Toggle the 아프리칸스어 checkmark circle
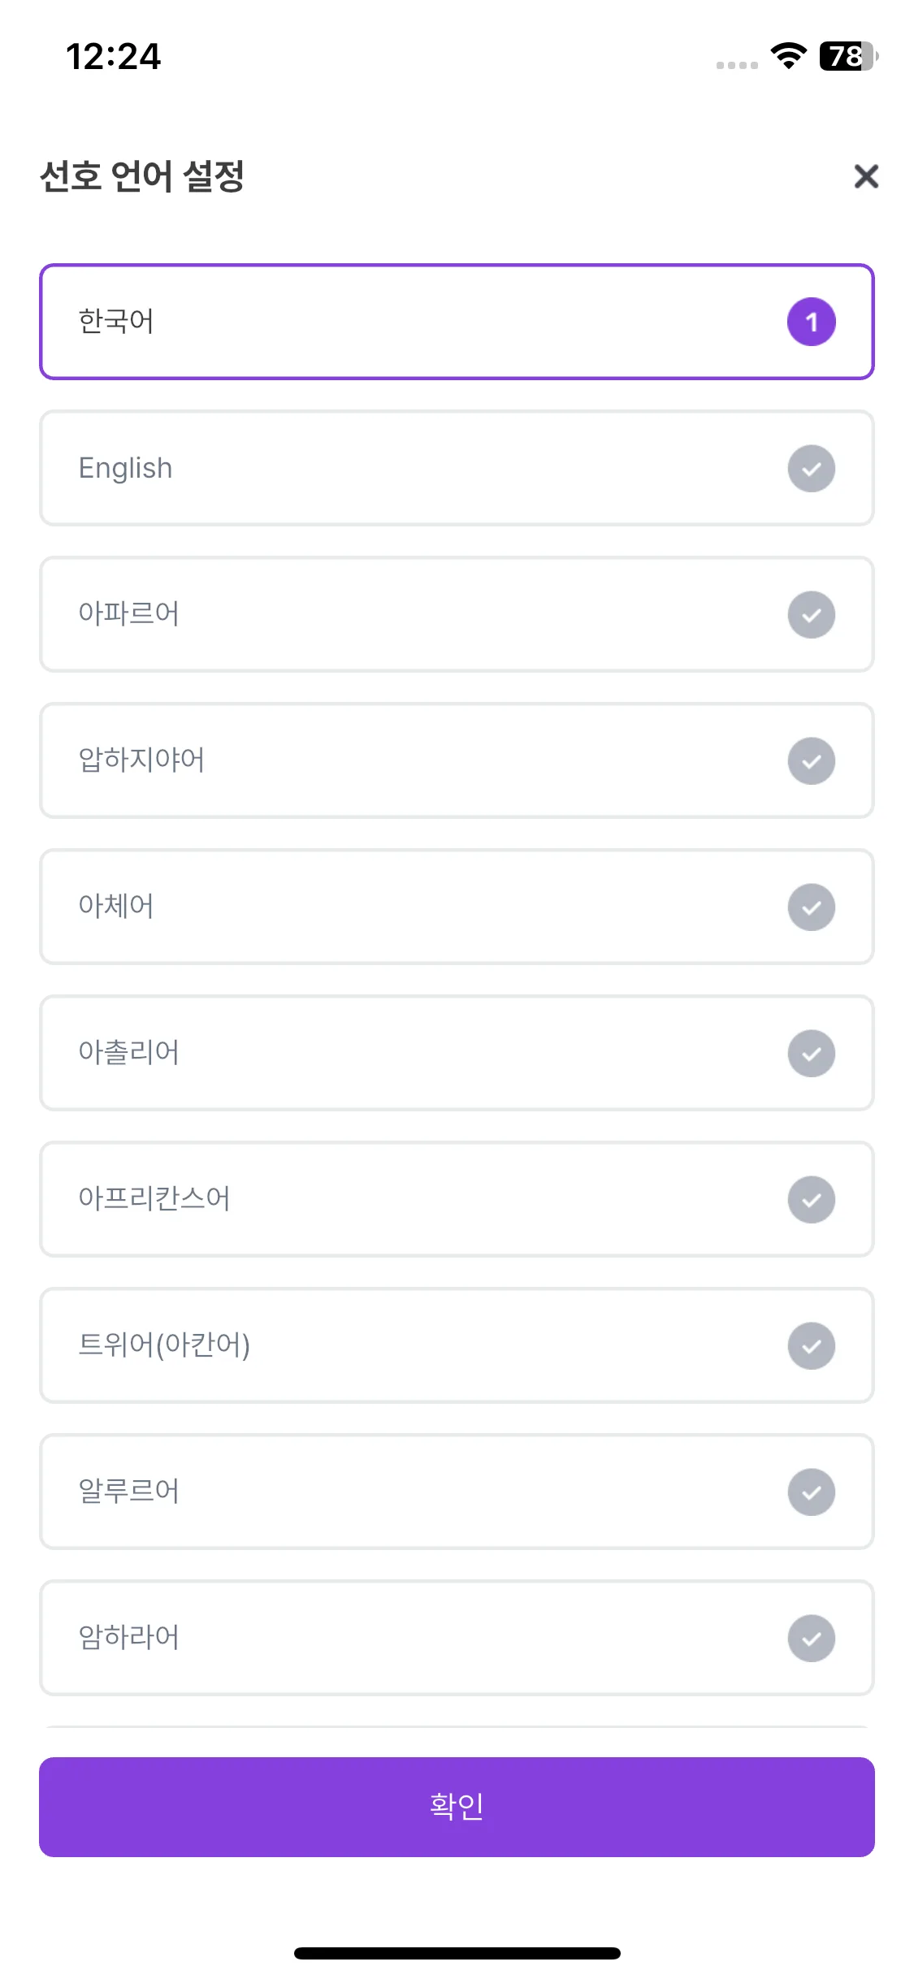 pos(811,1199)
